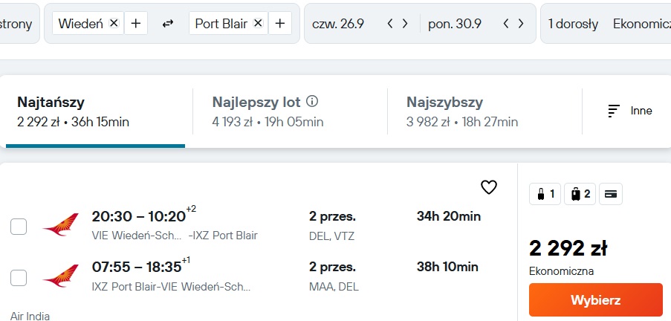
Task: Go to next day for czw. 26.9
Action: [405, 24]
